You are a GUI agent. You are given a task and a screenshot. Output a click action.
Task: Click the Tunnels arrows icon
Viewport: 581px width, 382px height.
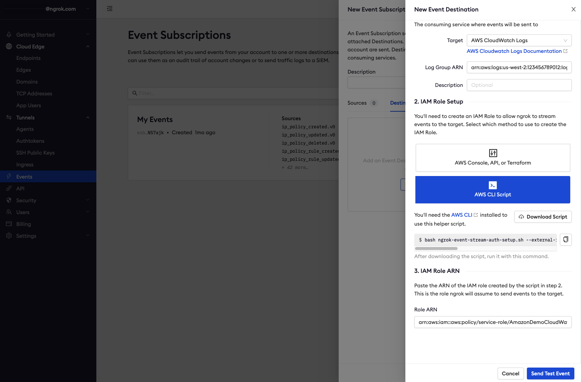(9, 117)
